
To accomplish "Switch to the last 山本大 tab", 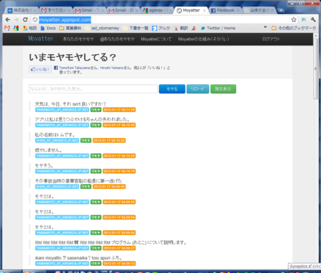I will [259, 11].
